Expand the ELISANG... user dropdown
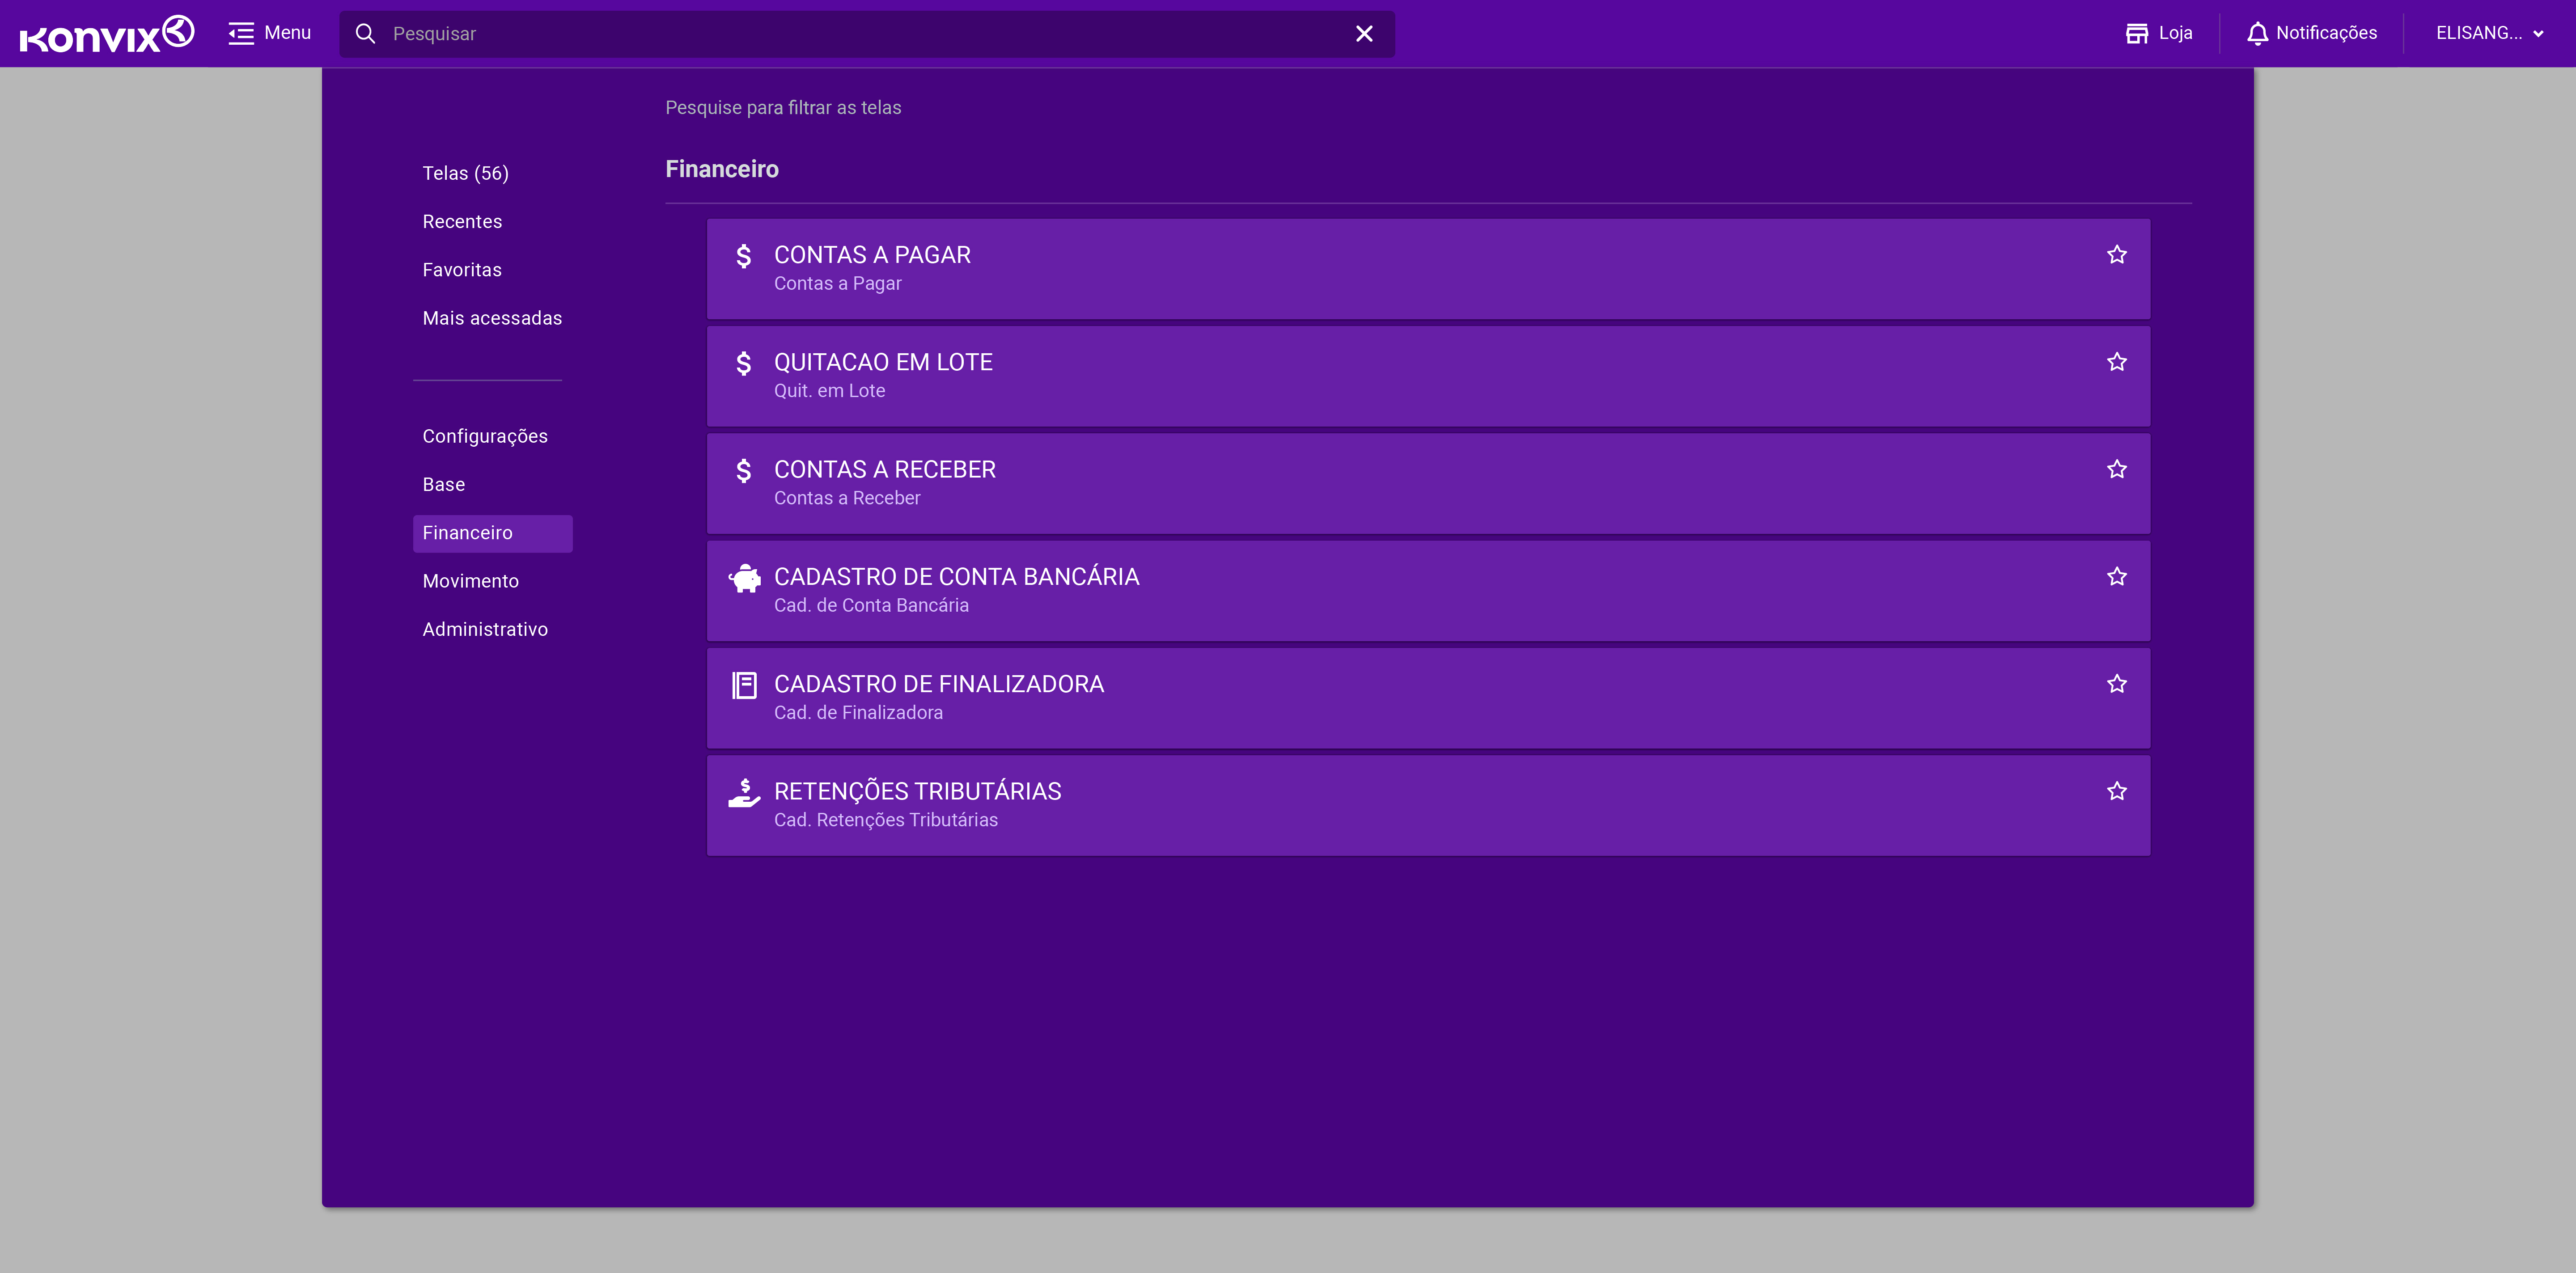The width and height of the screenshot is (2576, 1273). point(2489,33)
